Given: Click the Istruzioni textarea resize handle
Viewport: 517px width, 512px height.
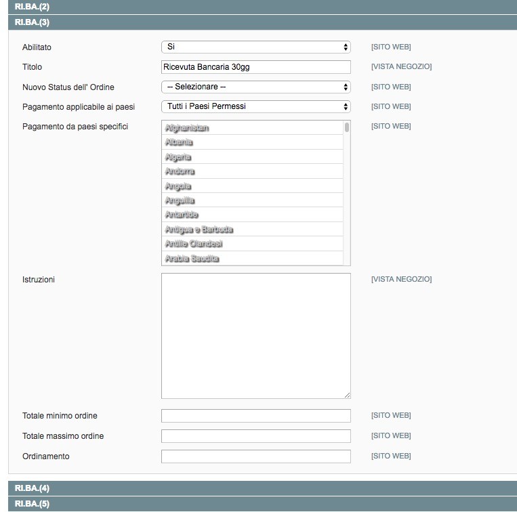Looking at the screenshot, I should tap(347, 396).
